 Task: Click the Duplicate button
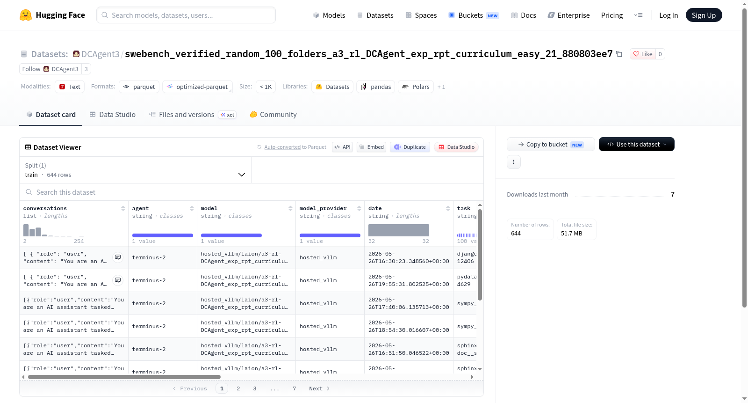pos(410,147)
